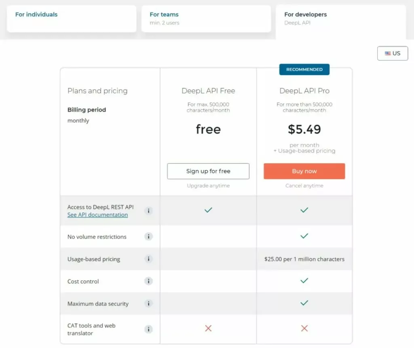
Task: Click the RECOMMENDED badge on API Pro
Action: tap(304, 70)
